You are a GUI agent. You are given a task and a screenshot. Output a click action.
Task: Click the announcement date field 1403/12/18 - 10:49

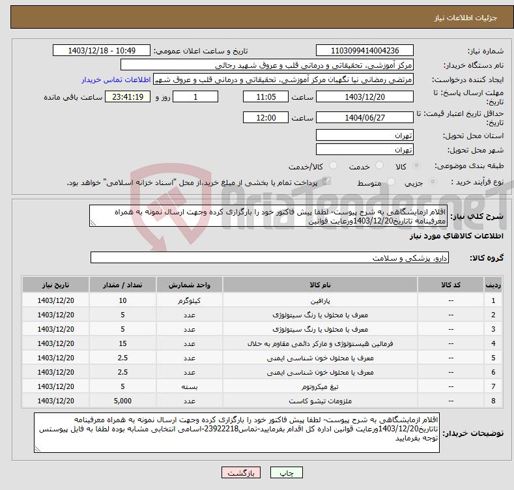102,51
